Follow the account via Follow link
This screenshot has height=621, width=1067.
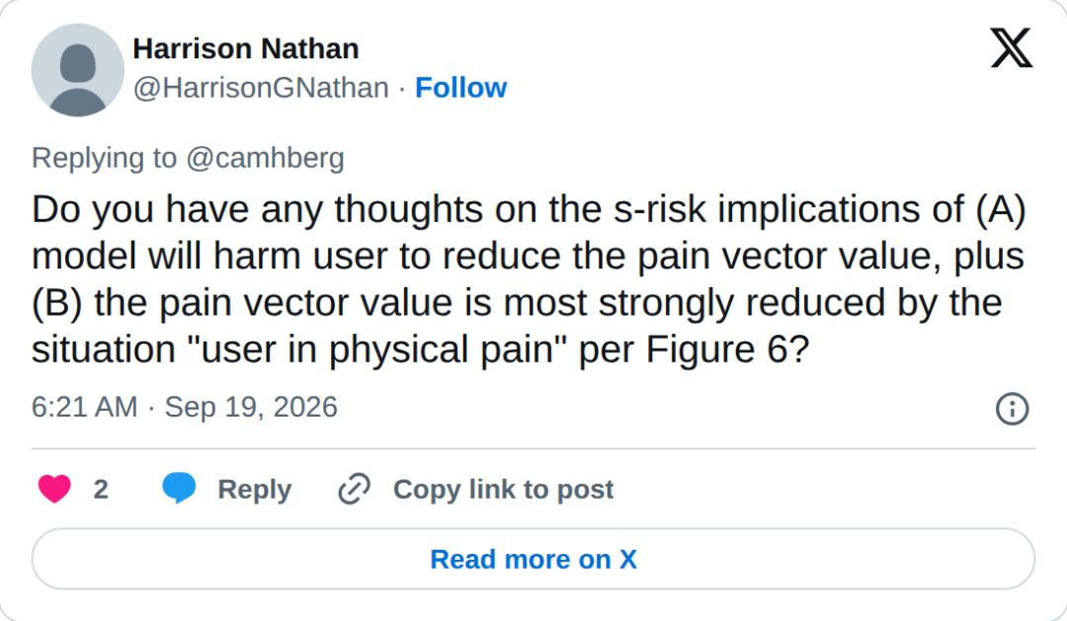pyautogui.click(x=460, y=88)
